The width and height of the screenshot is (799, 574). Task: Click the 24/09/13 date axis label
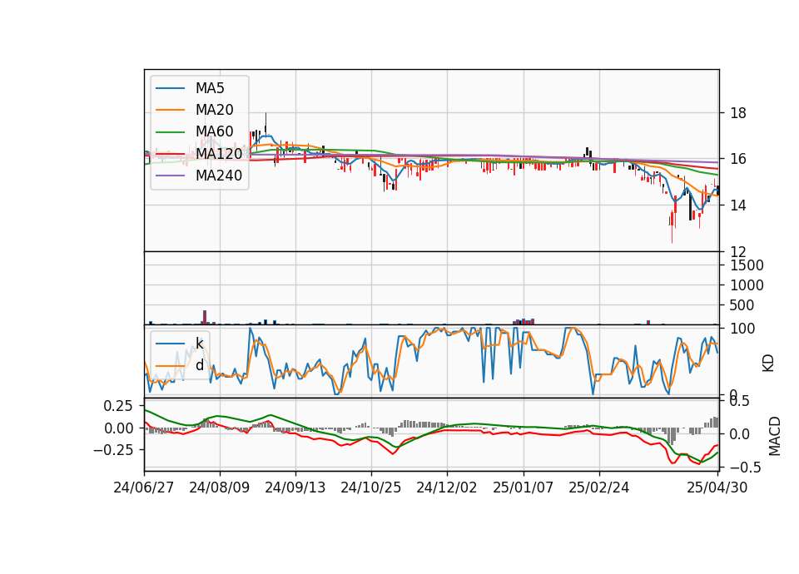[295, 487]
